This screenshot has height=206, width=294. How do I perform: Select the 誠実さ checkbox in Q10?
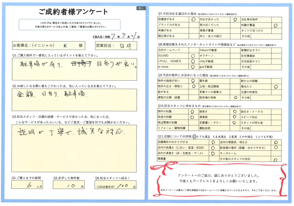[x=235, y=112]
